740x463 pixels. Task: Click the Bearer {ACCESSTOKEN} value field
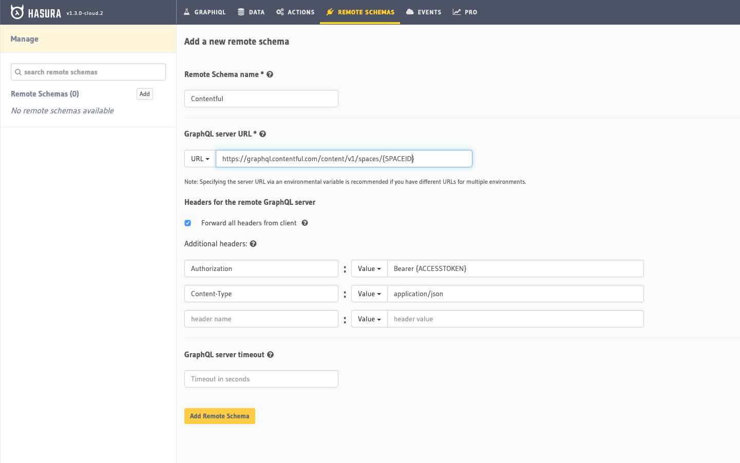(x=516, y=268)
